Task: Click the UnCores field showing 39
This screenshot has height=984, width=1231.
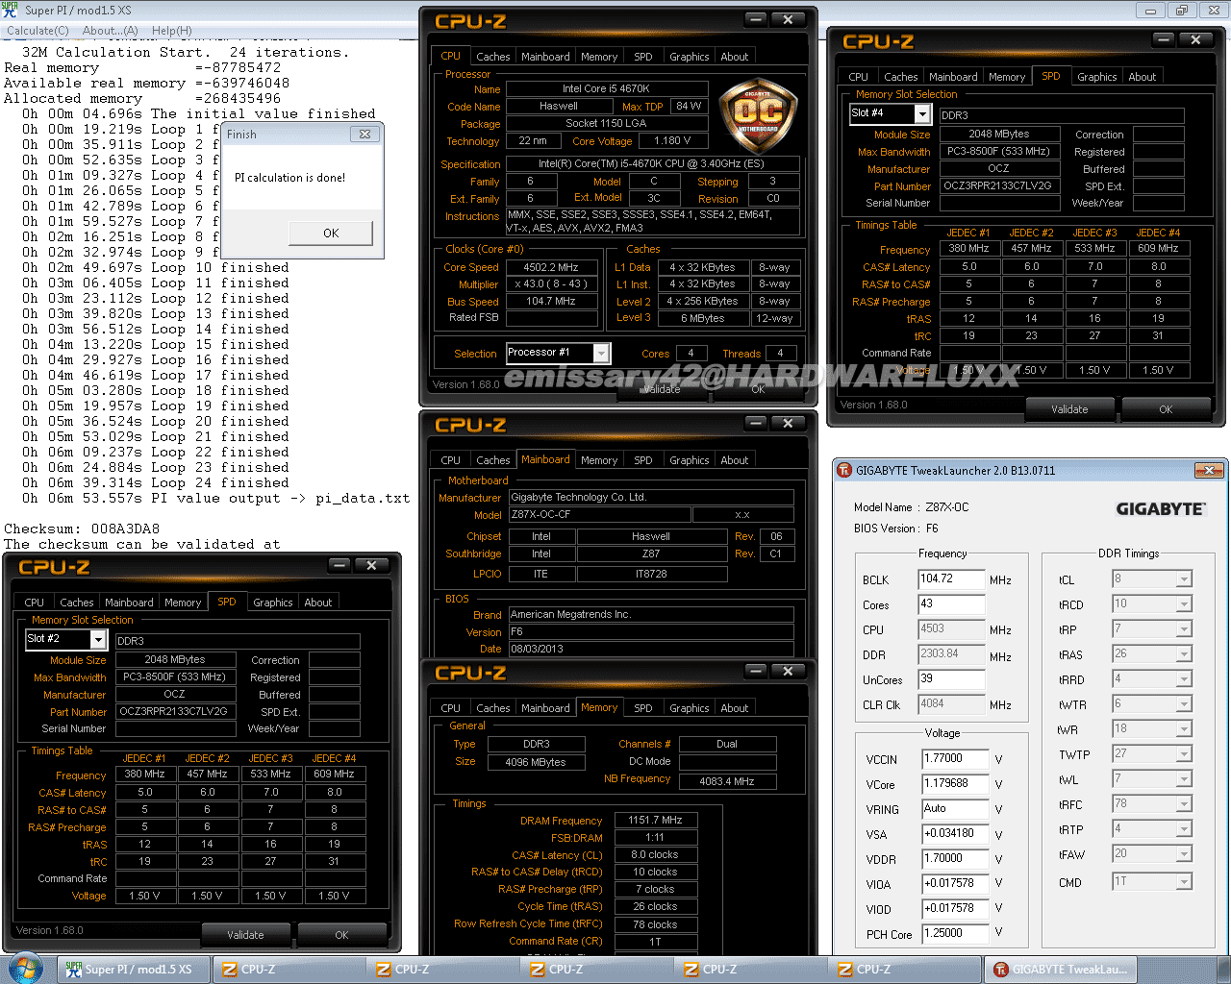Action: (x=952, y=679)
